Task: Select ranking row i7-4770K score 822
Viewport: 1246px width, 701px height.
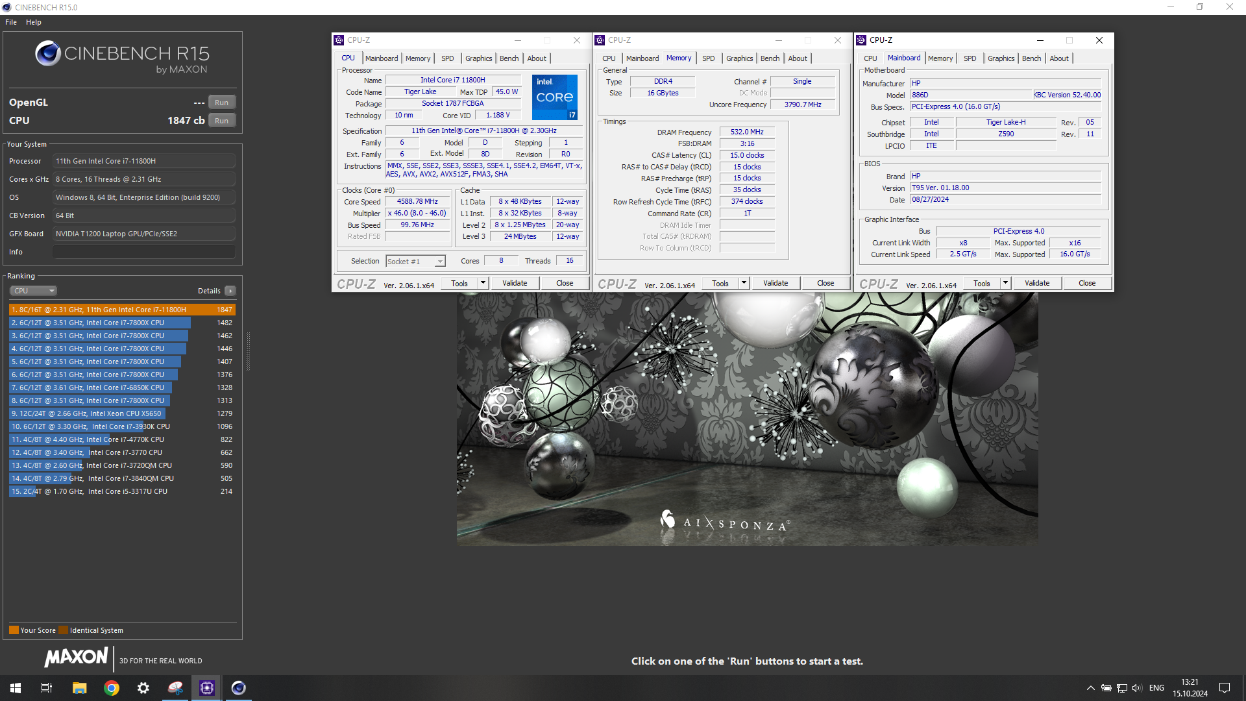Action: click(122, 439)
